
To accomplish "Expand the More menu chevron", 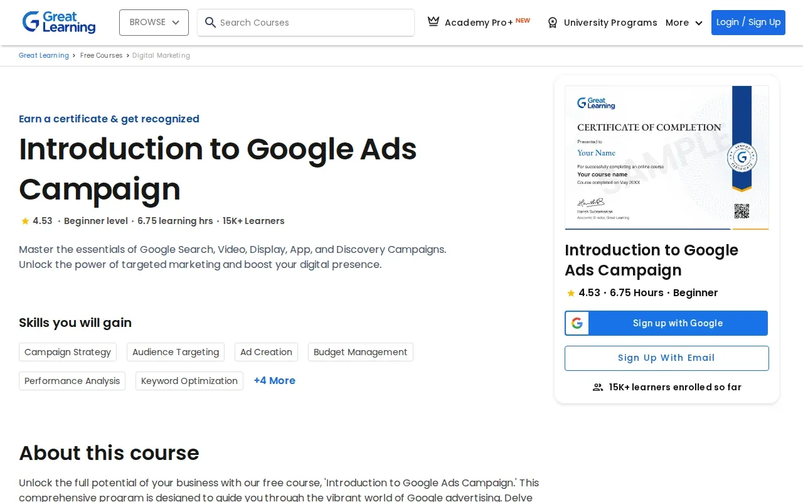I will pyautogui.click(x=699, y=23).
